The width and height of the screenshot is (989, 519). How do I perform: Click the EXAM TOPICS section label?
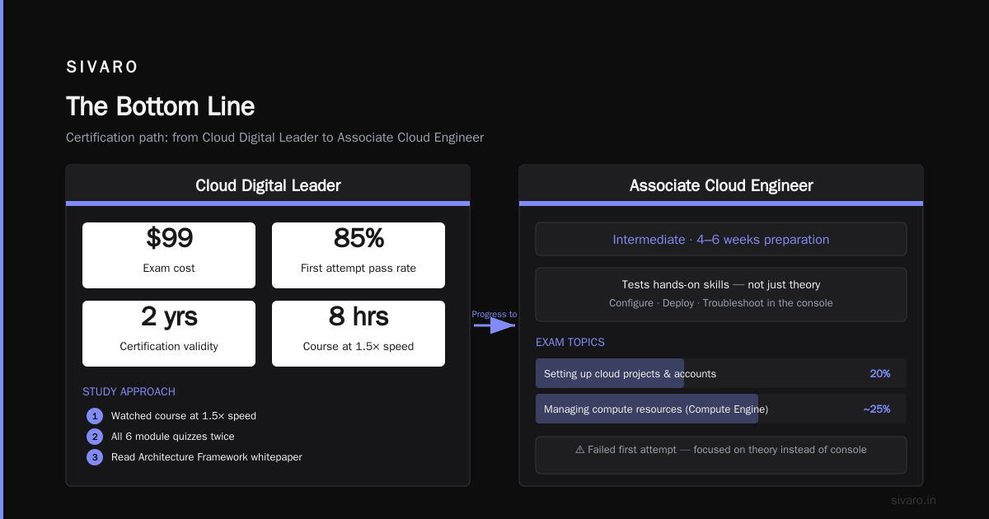[570, 342]
